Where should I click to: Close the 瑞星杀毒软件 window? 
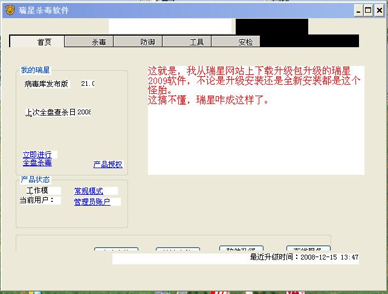pyautogui.click(x=380, y=11)
